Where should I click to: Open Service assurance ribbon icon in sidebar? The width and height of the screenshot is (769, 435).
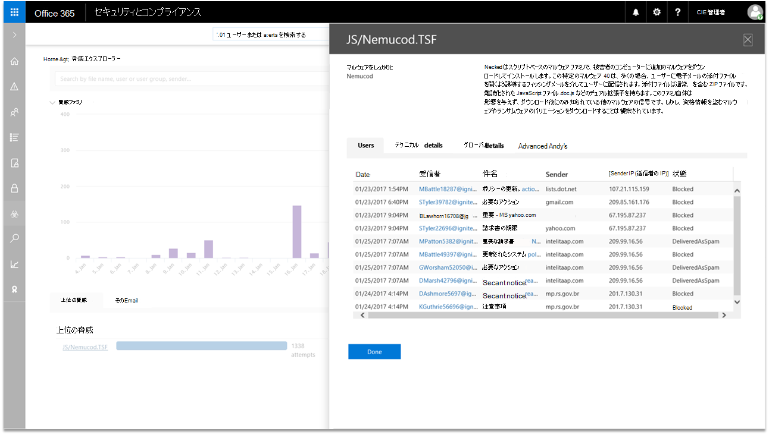[14, 289]
